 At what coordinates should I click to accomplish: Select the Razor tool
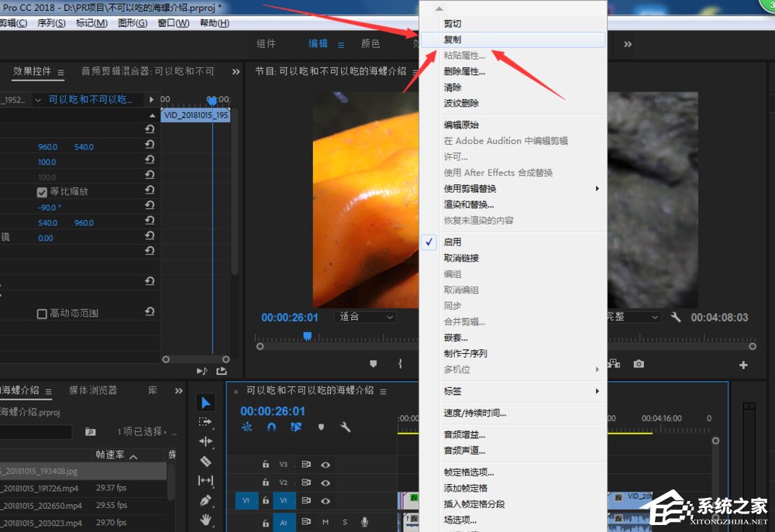click(x=205, y=460)
